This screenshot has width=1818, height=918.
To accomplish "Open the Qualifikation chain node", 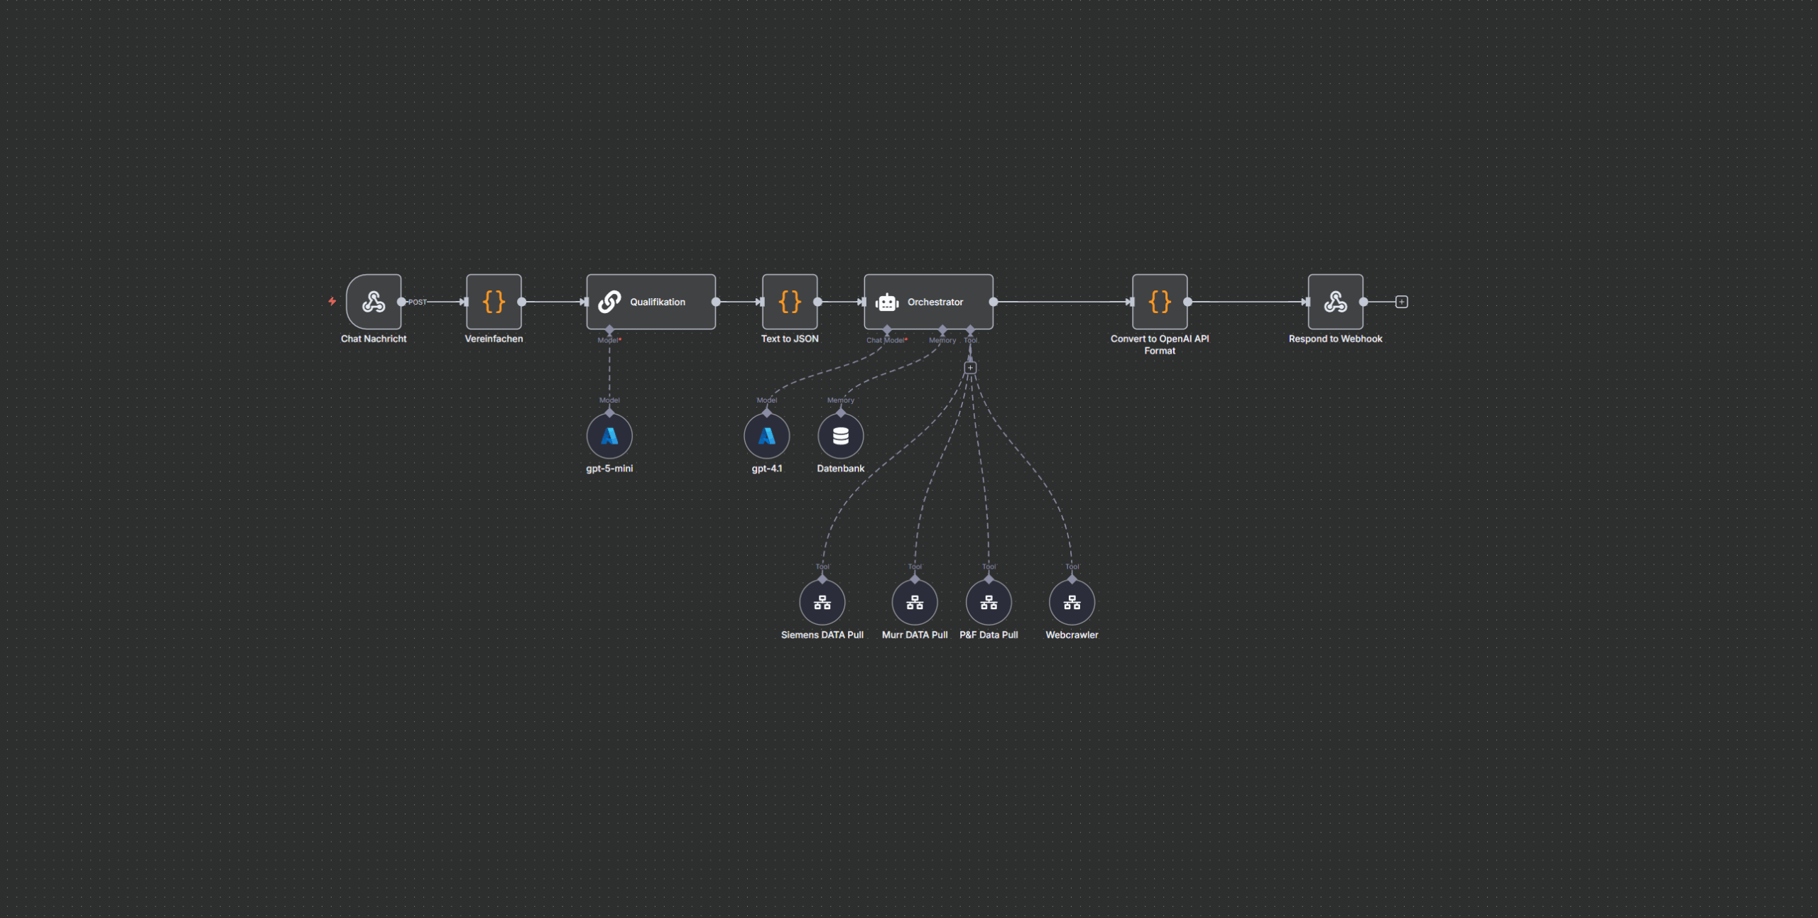I will click(x=651, y=302).
